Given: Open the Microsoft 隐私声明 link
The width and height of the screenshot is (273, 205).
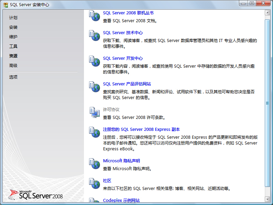Looking at the screenshot, I should [121, 161].
